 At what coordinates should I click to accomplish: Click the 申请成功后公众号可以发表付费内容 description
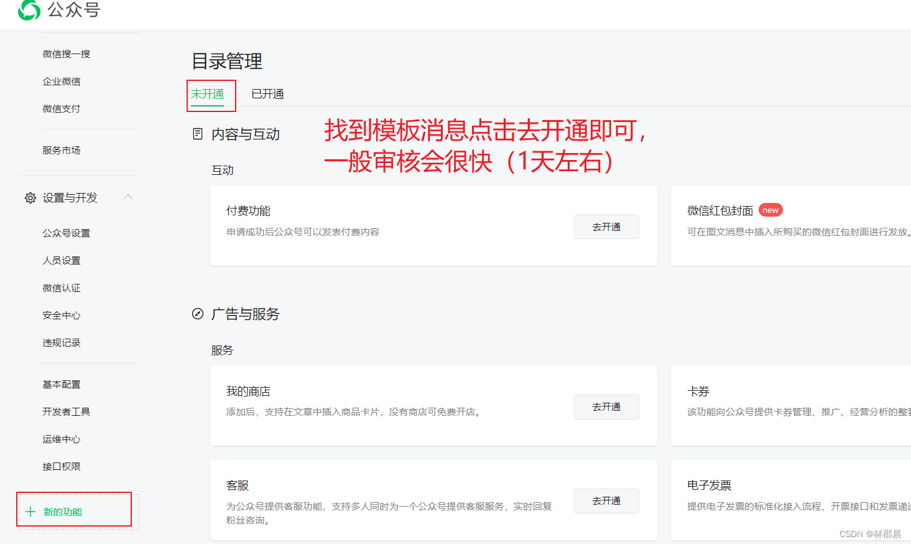click(x=303, y=232)
